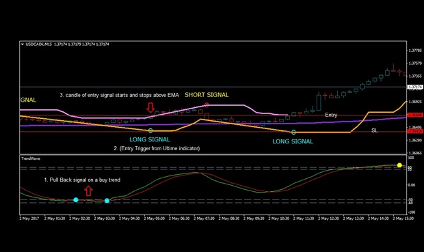Click the USDCADk,M15 chart title text
The image size is (424, 252).
(x=39, y=44)
